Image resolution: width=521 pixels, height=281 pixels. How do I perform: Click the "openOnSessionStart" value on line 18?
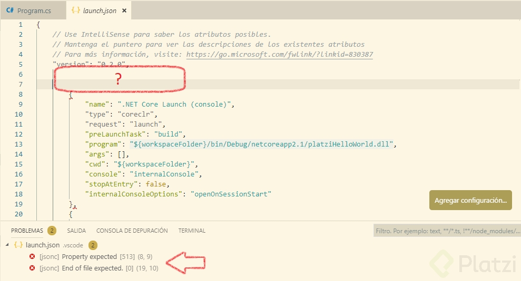[231, 194]
